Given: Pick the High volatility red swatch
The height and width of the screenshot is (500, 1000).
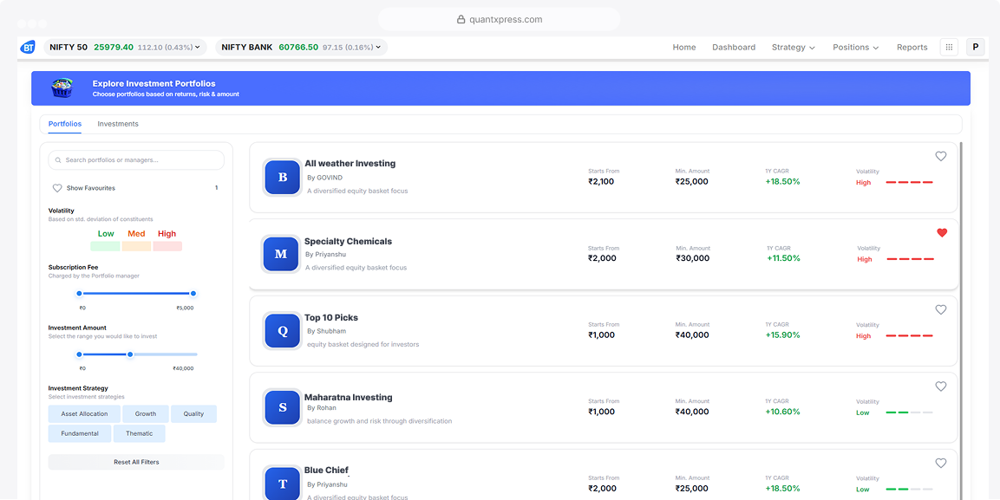Looking at the screenshot, I should point(167,246).
